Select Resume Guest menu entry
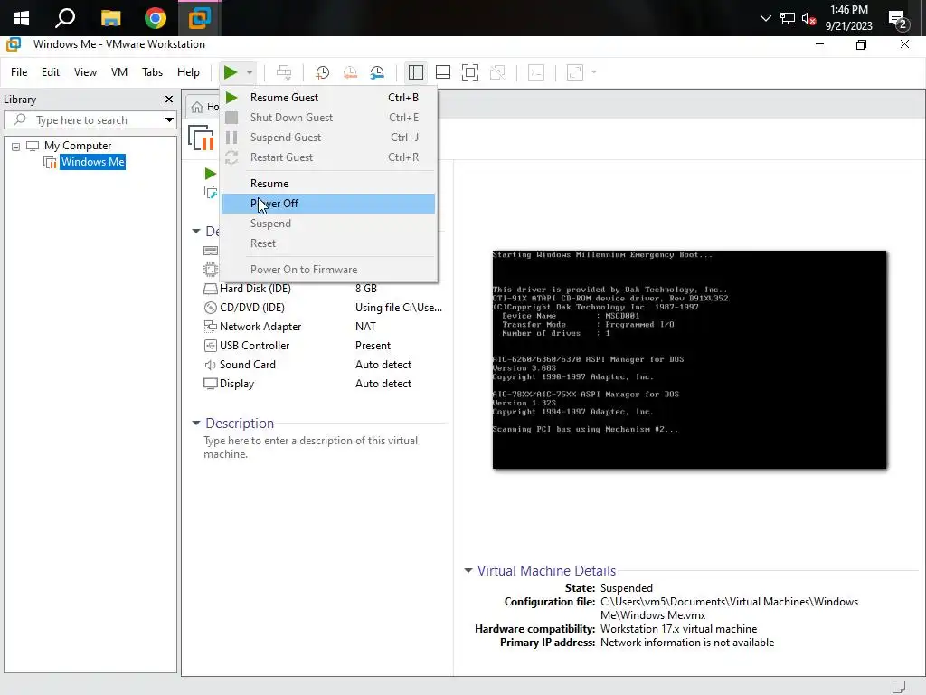 [328, 98]
